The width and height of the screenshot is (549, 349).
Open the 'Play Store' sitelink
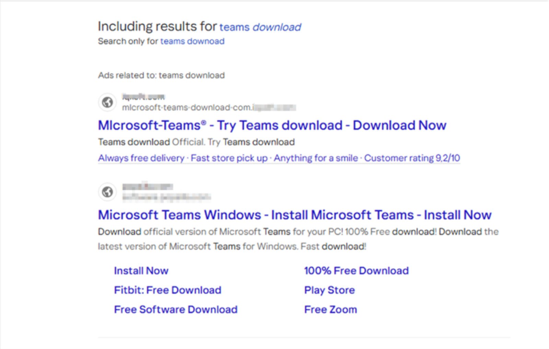329,290
